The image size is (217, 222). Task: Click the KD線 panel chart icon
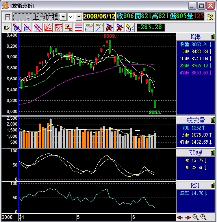click(213, 153)
